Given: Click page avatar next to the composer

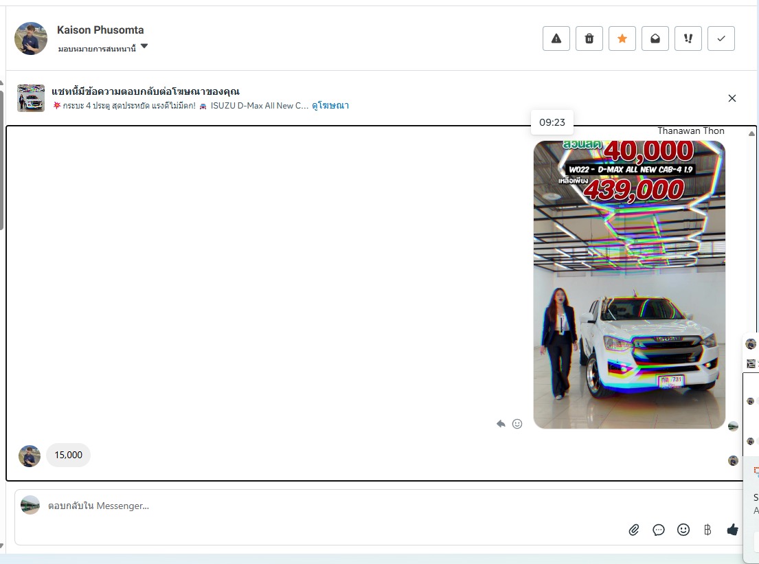Looking at the screenshot, I should 30,505.
